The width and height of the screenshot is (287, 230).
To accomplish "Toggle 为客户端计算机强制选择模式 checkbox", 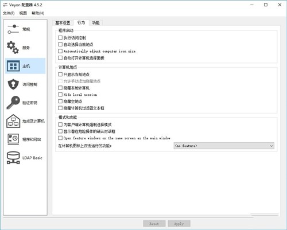I will coord(60,124).
